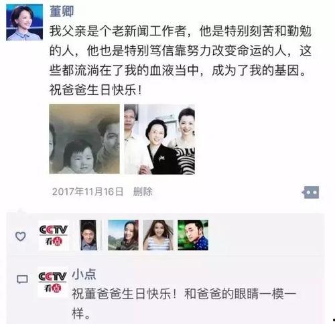Tap the post line starting with 我父亲是个老新闻工作者
Image resolution: width=335 pixels, height=324 pixels.
pos(180,31)
